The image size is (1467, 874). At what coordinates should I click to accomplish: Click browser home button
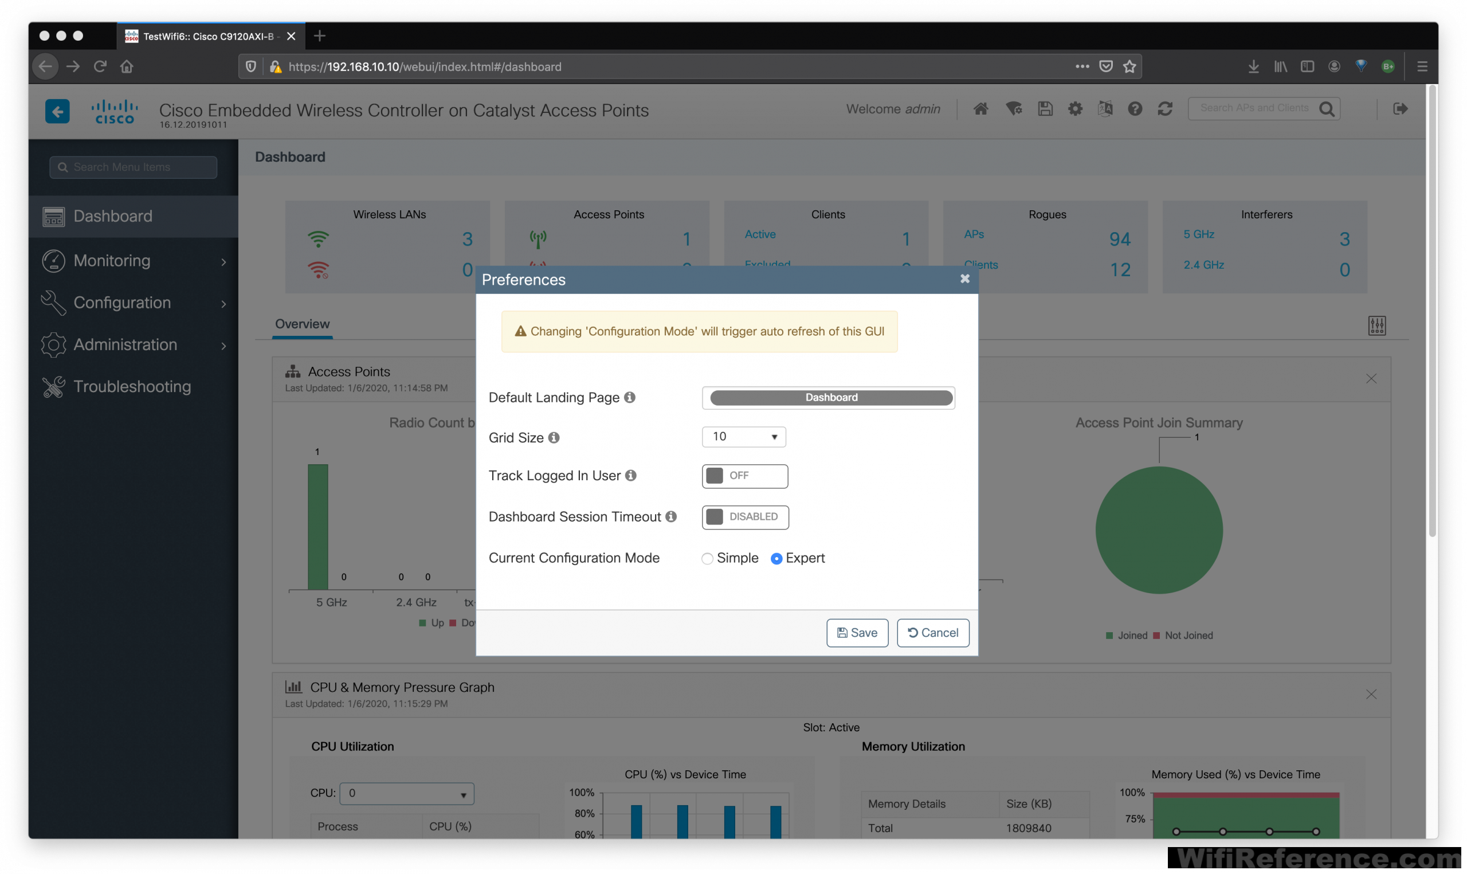point(127,66)
